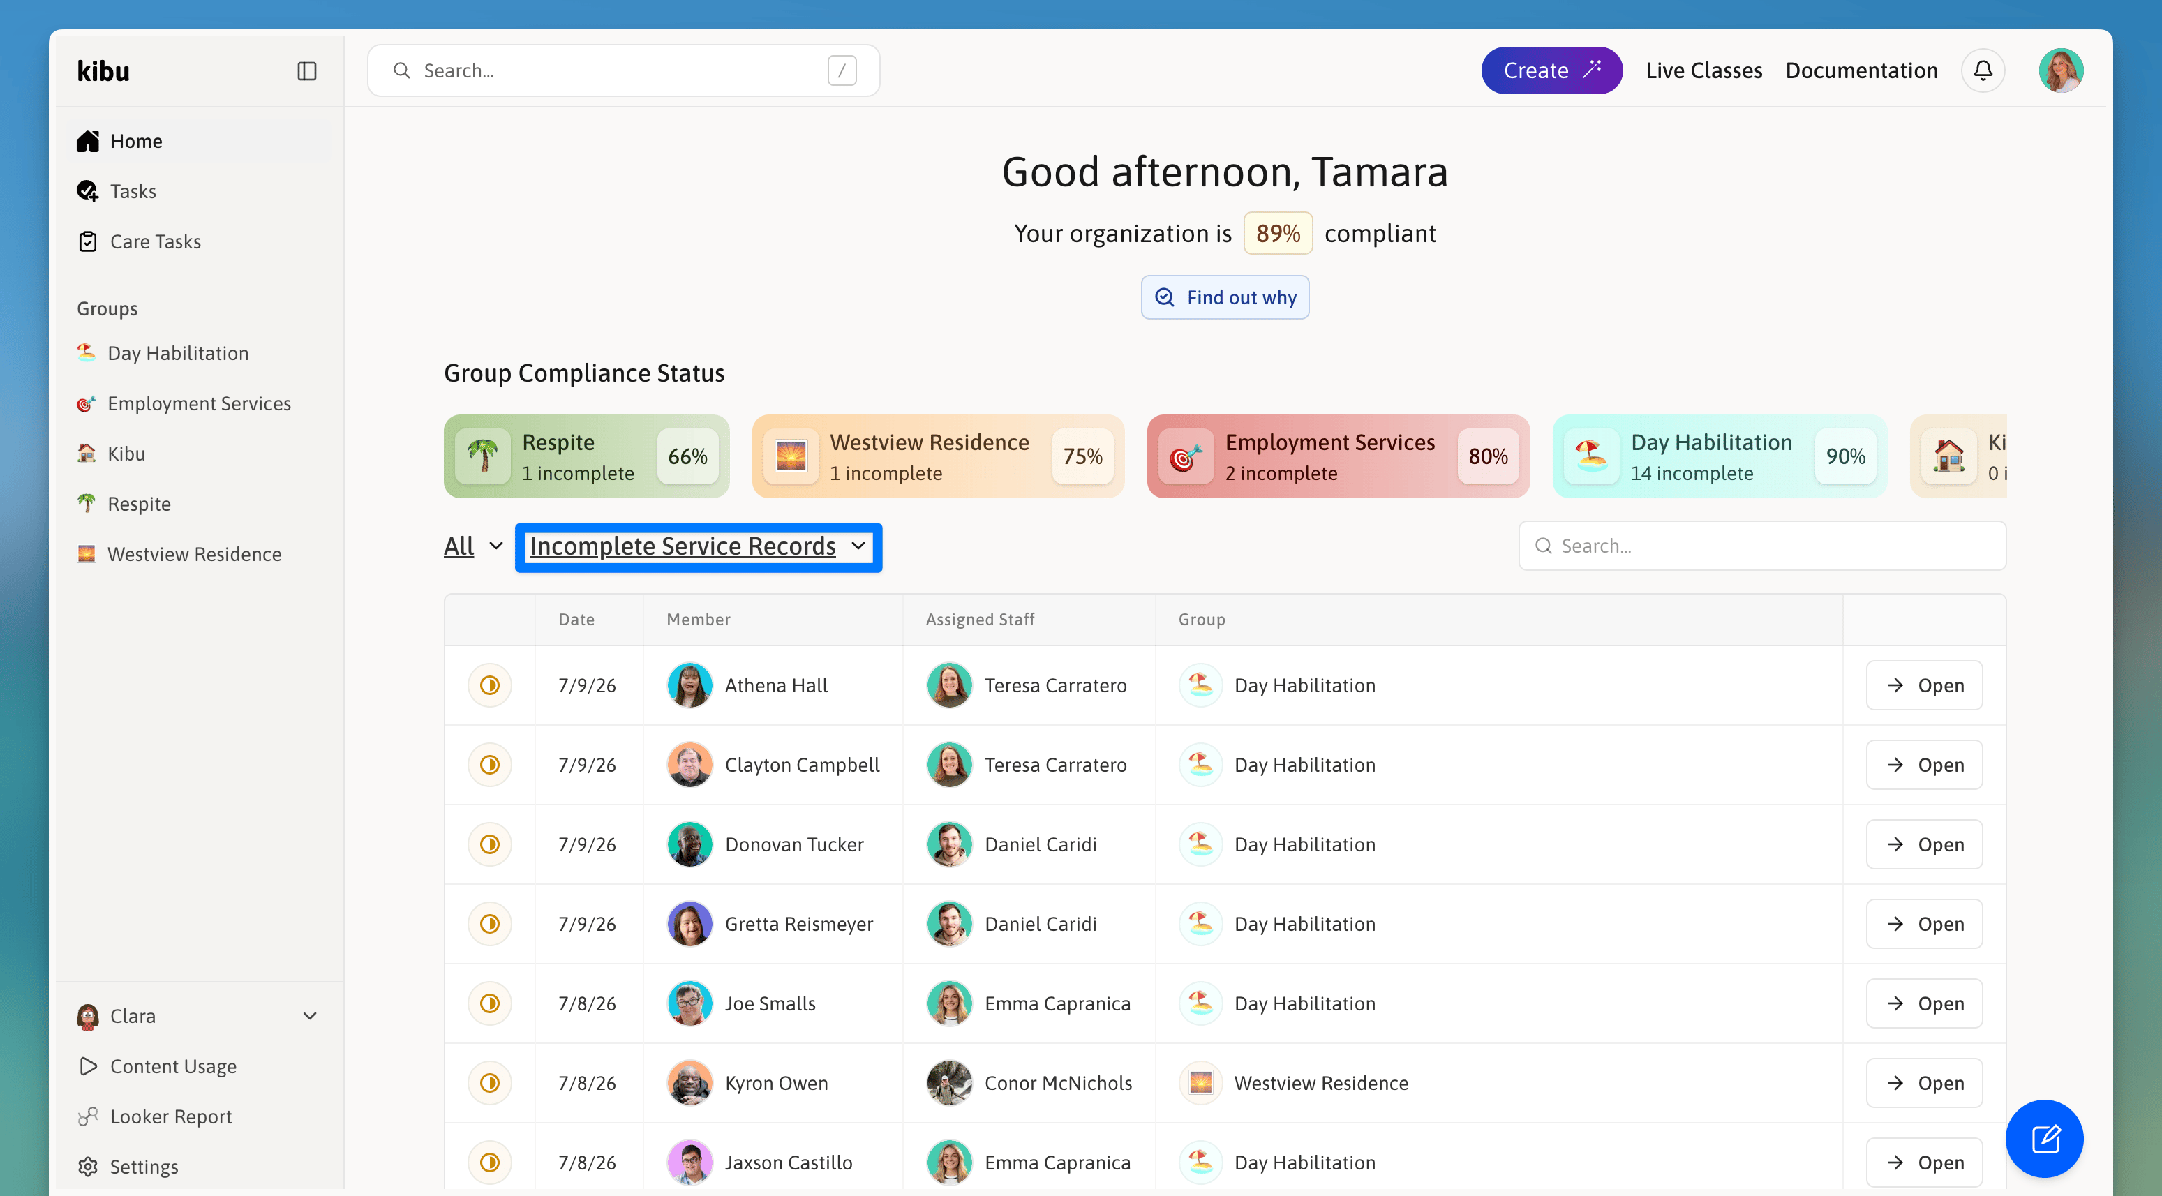Open Looker Report page
Screen dimensions: 2162x1196
(x=199, y=1116)
